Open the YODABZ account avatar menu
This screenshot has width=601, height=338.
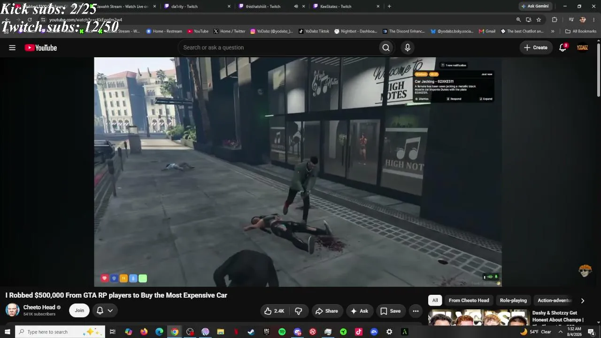582,47
